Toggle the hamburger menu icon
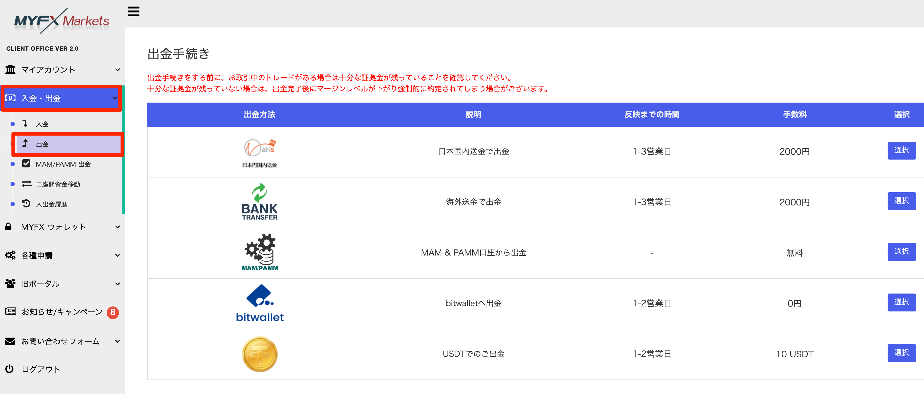This screenshot has width=924, height=394. (133, 12)
